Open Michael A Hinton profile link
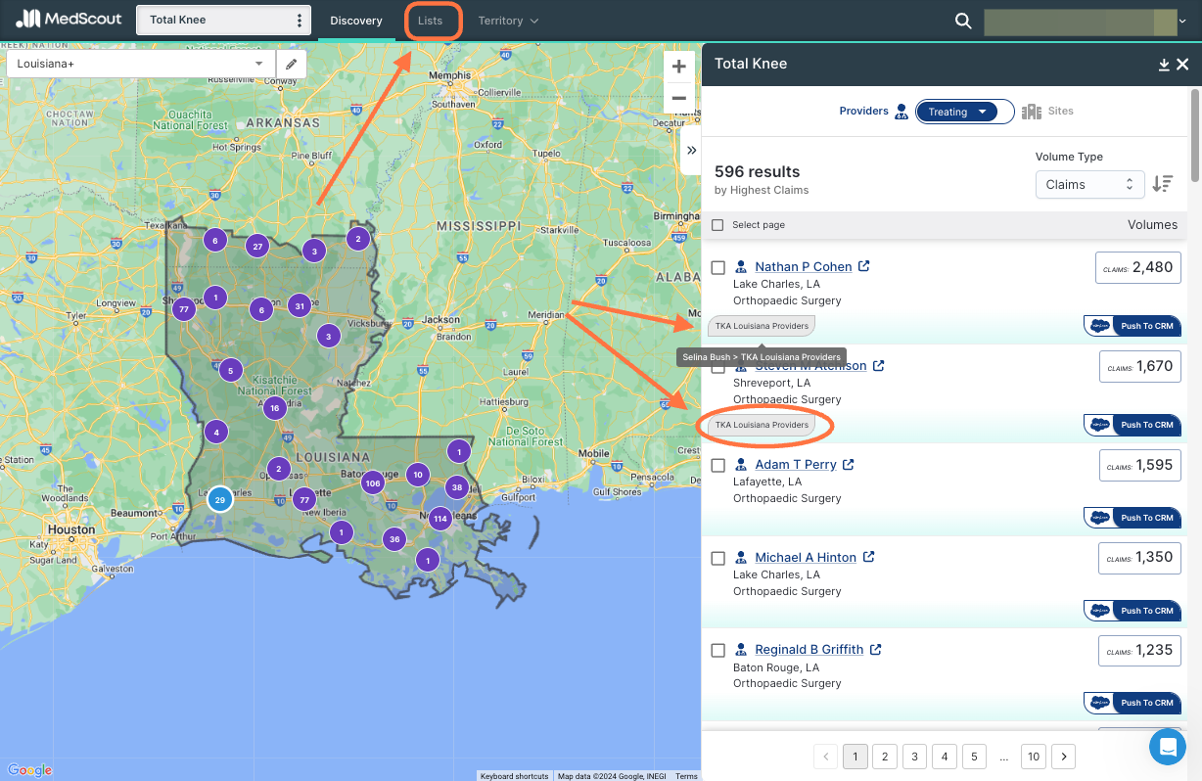1202x781 pixels. [806, 557]
